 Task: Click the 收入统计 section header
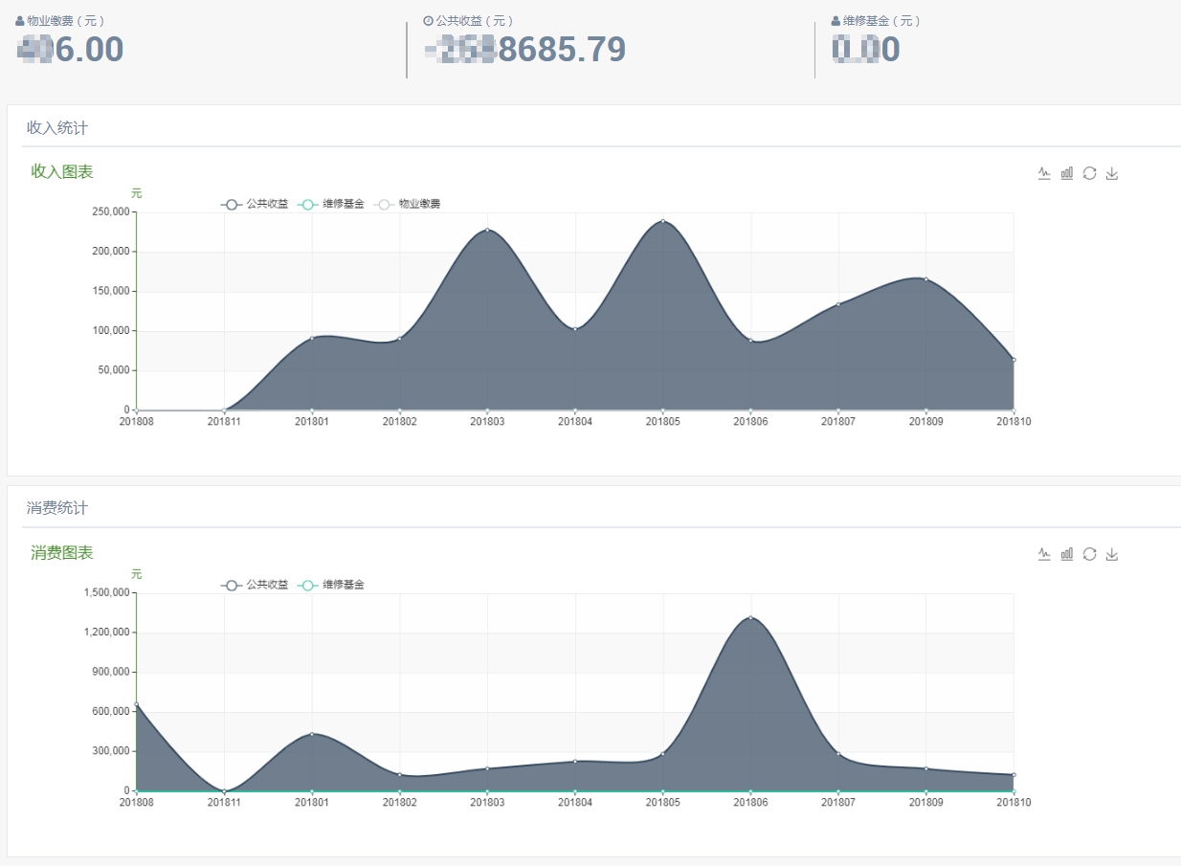tap(57, 127)
